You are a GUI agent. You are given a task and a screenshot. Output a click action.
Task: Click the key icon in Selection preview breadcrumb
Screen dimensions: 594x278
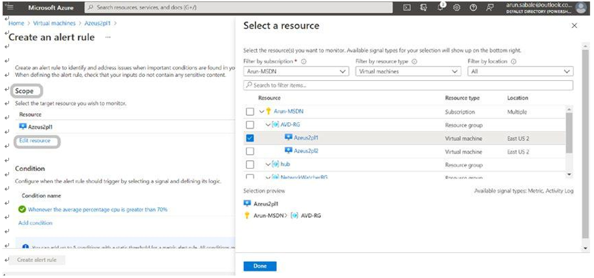(x=247, y=215)
